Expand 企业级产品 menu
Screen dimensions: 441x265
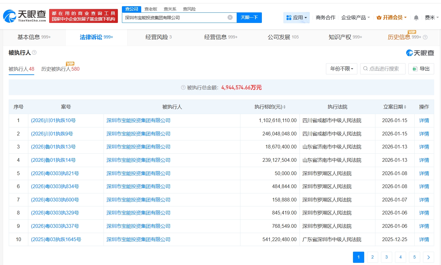[355, 18]
